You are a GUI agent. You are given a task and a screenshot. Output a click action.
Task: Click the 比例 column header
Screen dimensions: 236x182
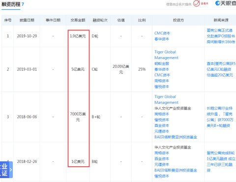point(142,20)
